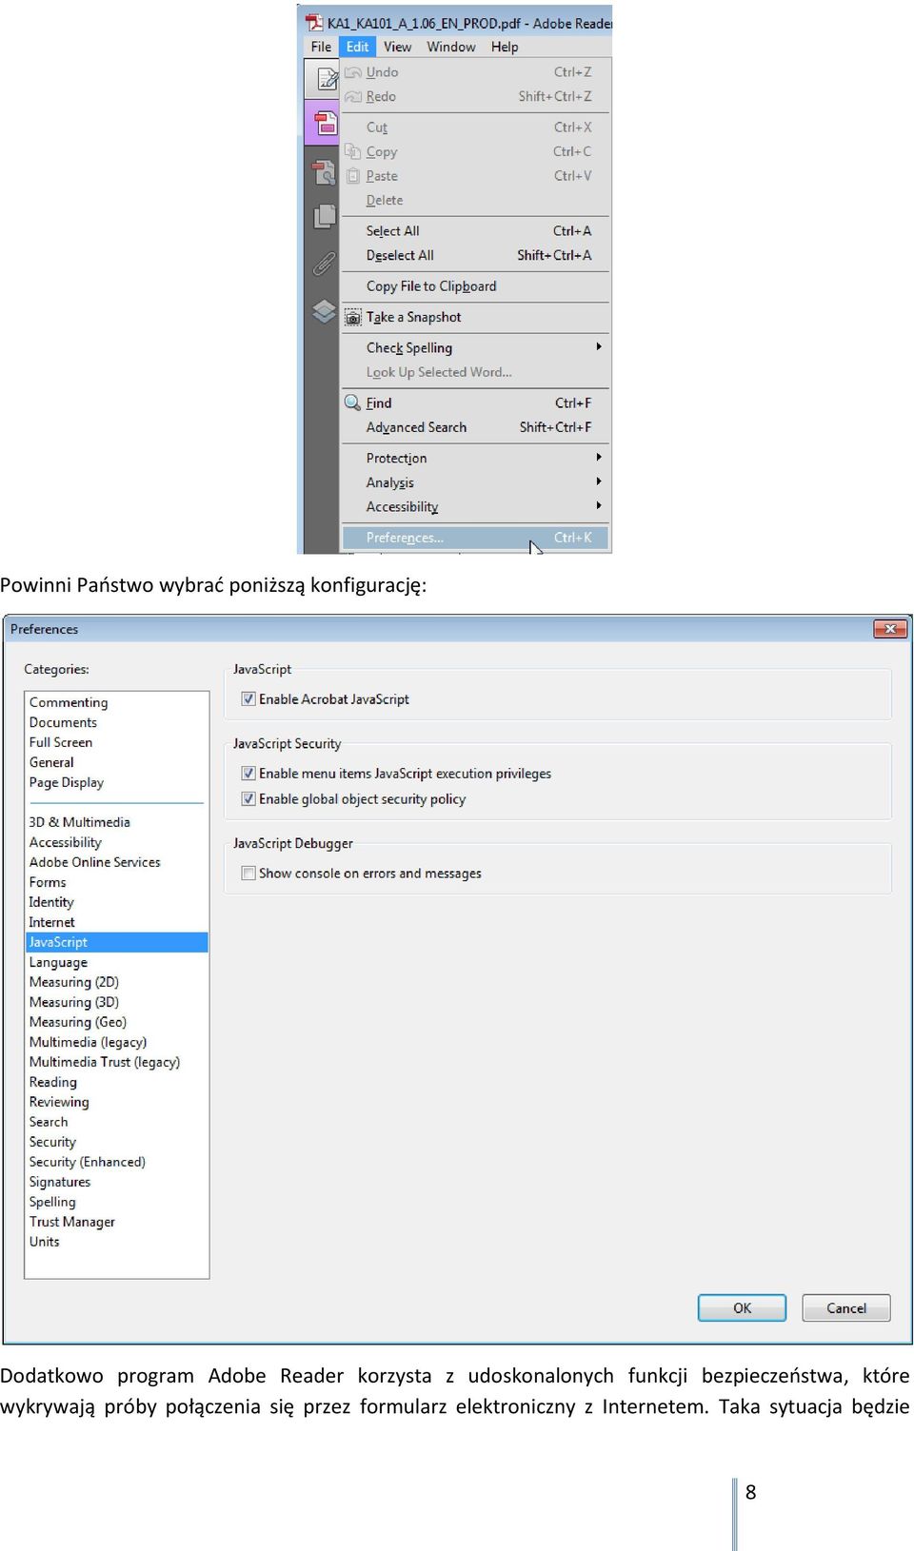Screen dimensions: 914x1551
Task: Click Cancel in Preferences dialog
Action: [x=846, y=1308]
